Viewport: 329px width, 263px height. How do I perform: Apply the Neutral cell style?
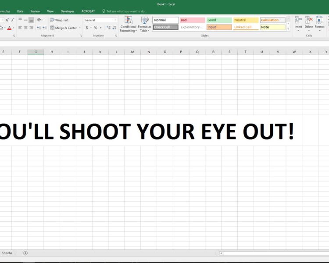click(246, 20)
